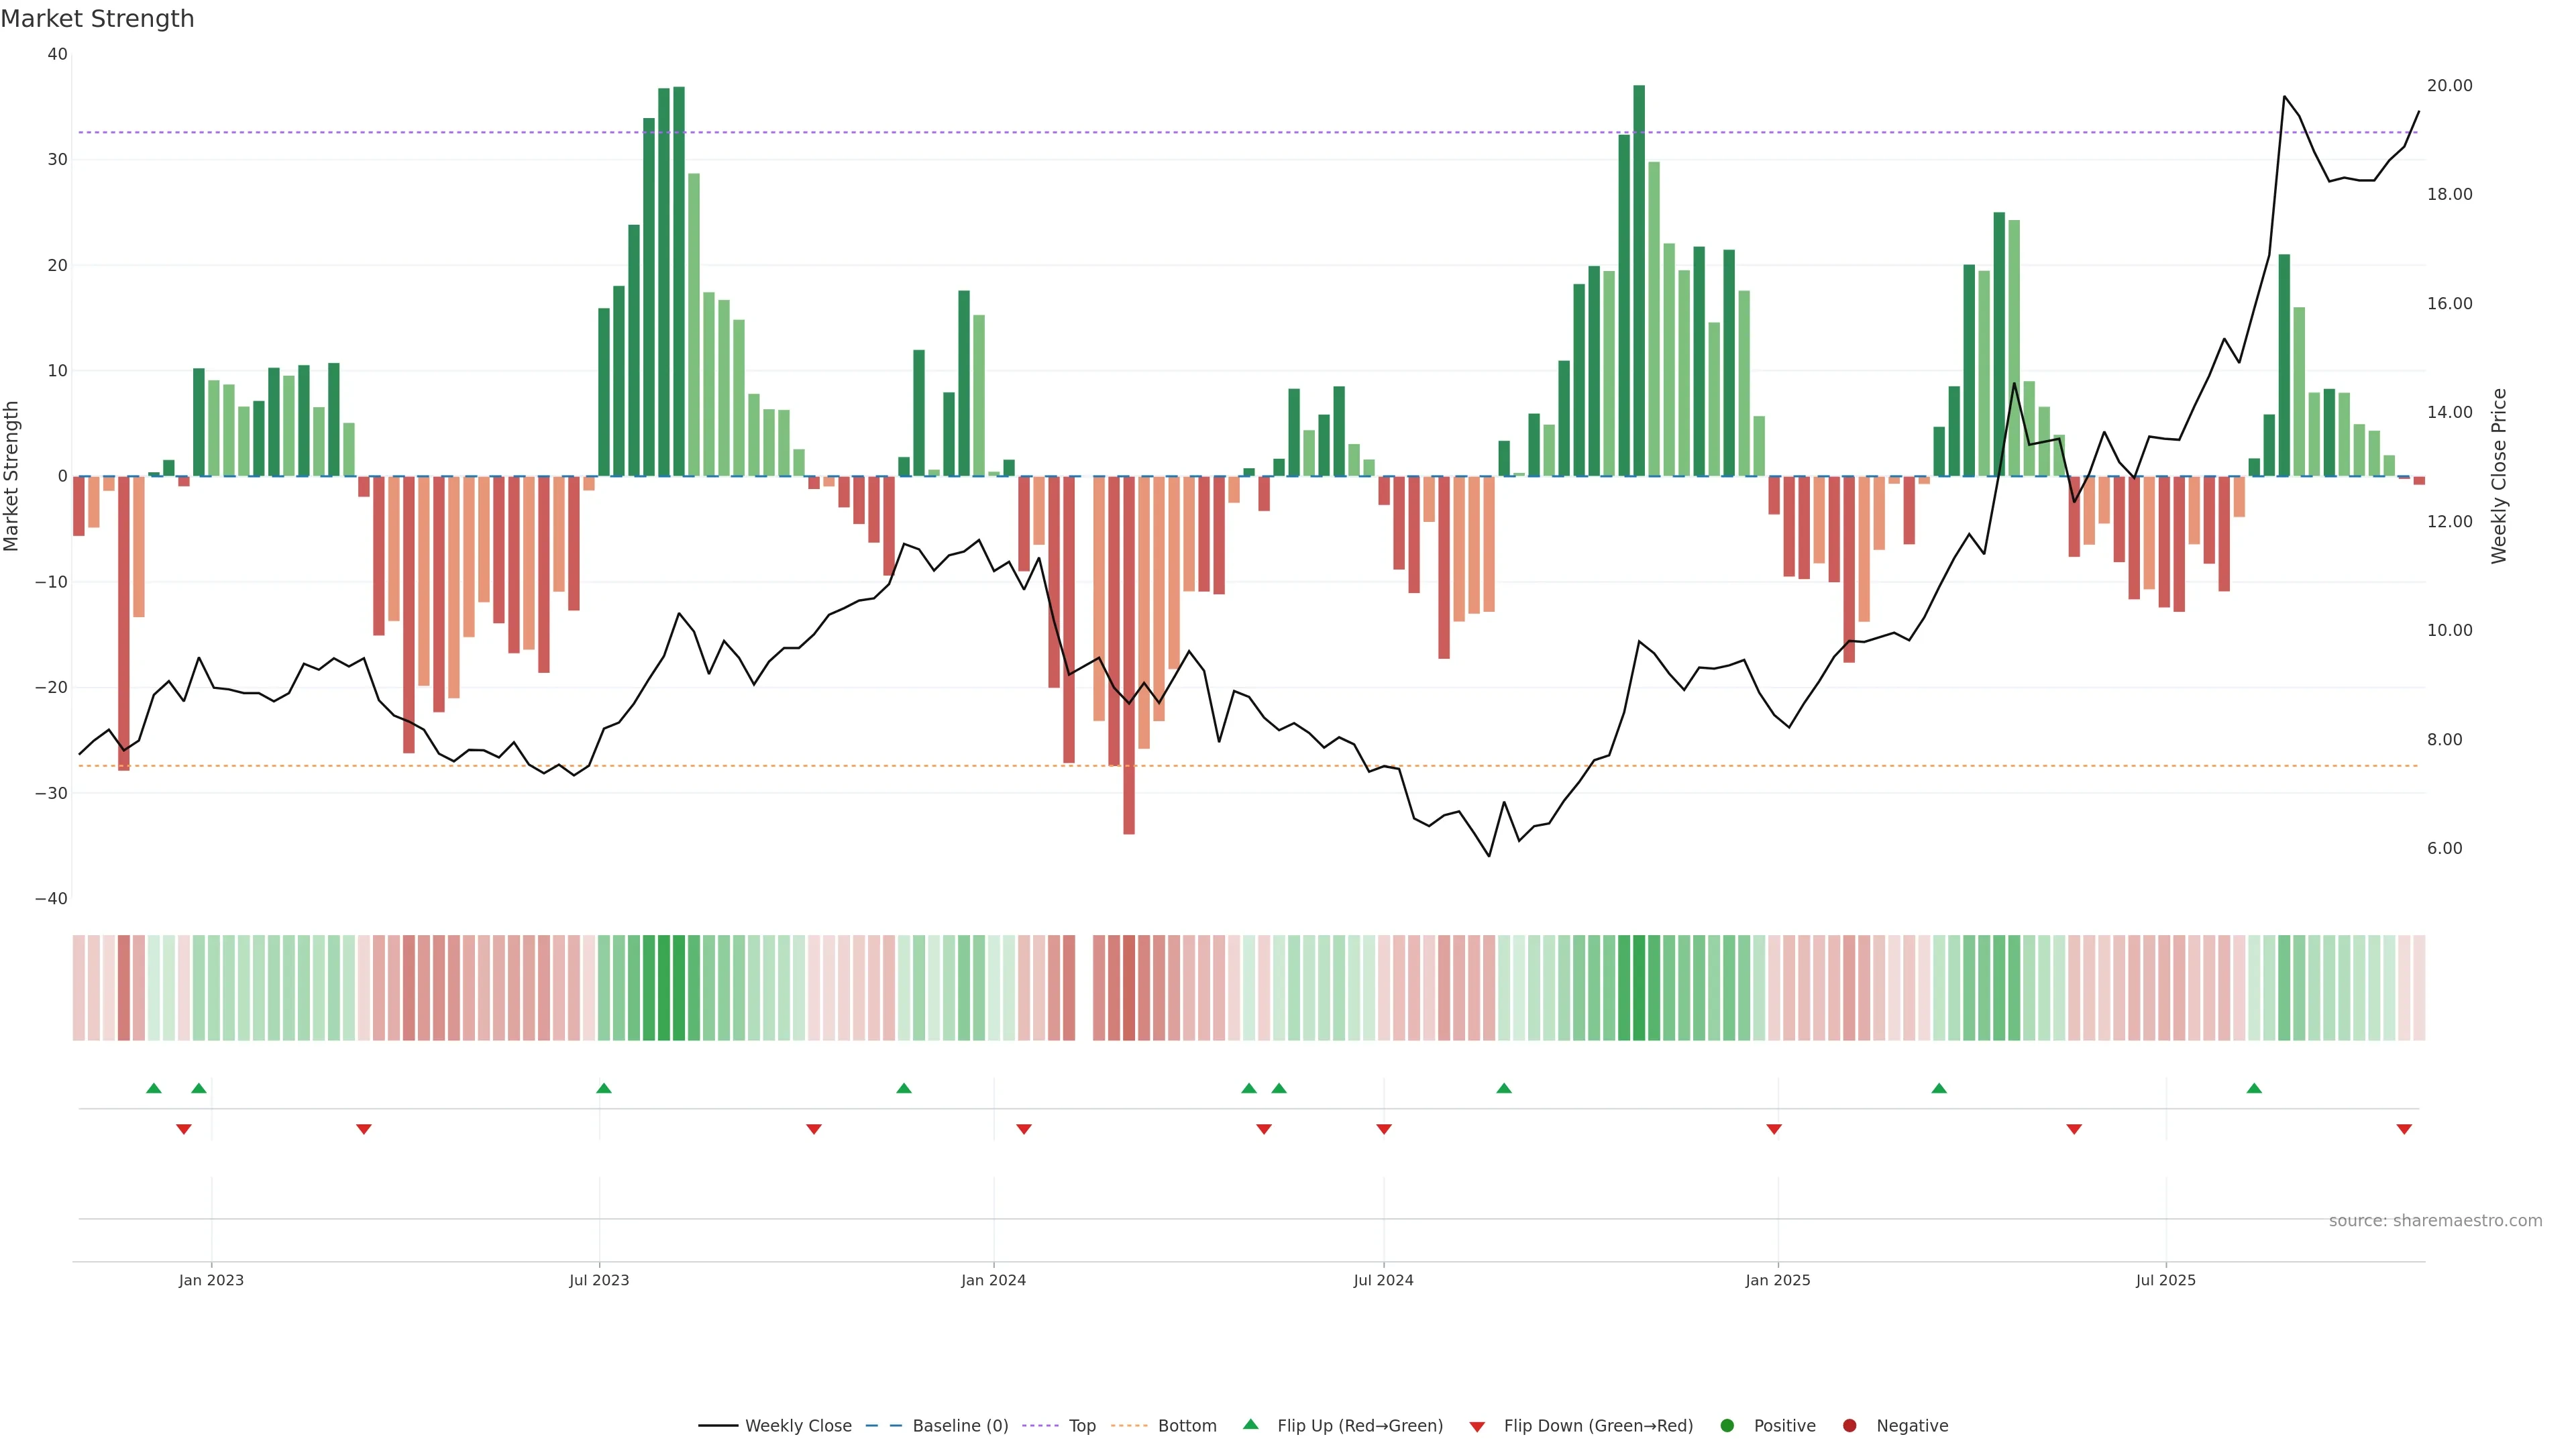Click the Jan 2024 x-axis label

click(993, 1280)
